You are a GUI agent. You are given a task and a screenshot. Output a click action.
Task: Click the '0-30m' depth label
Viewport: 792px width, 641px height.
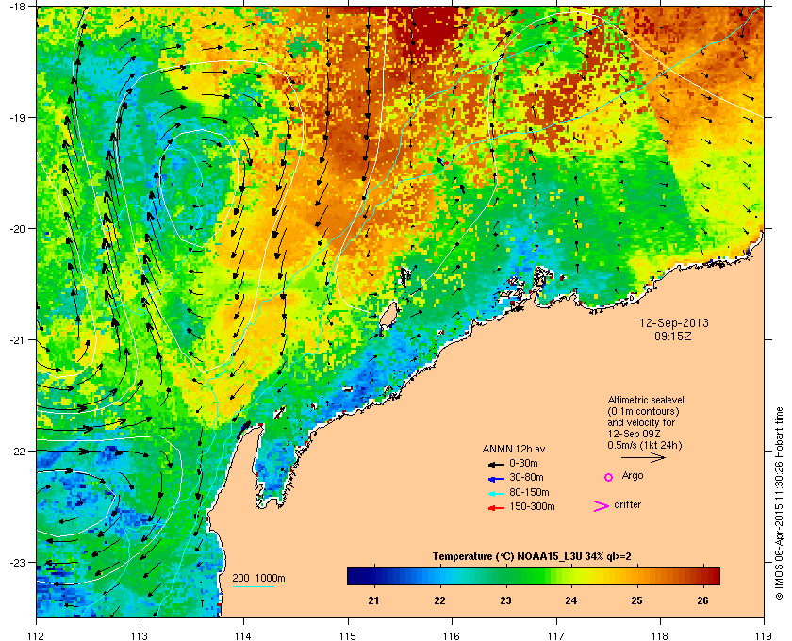(524, 463)
